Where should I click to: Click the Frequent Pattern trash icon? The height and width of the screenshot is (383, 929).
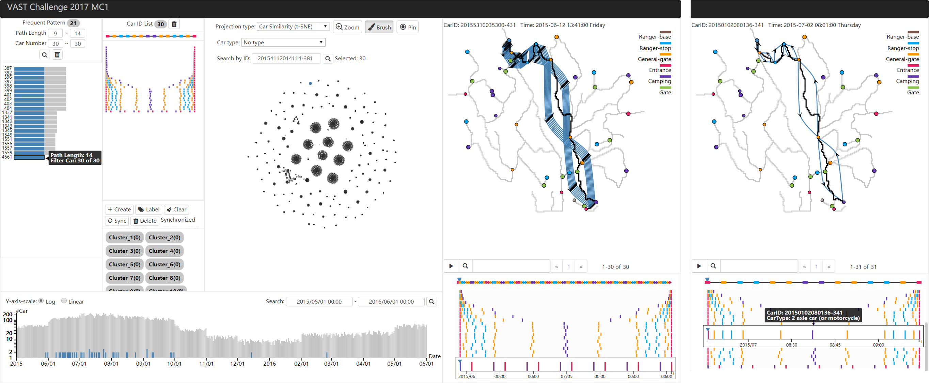tap(57, 55)
